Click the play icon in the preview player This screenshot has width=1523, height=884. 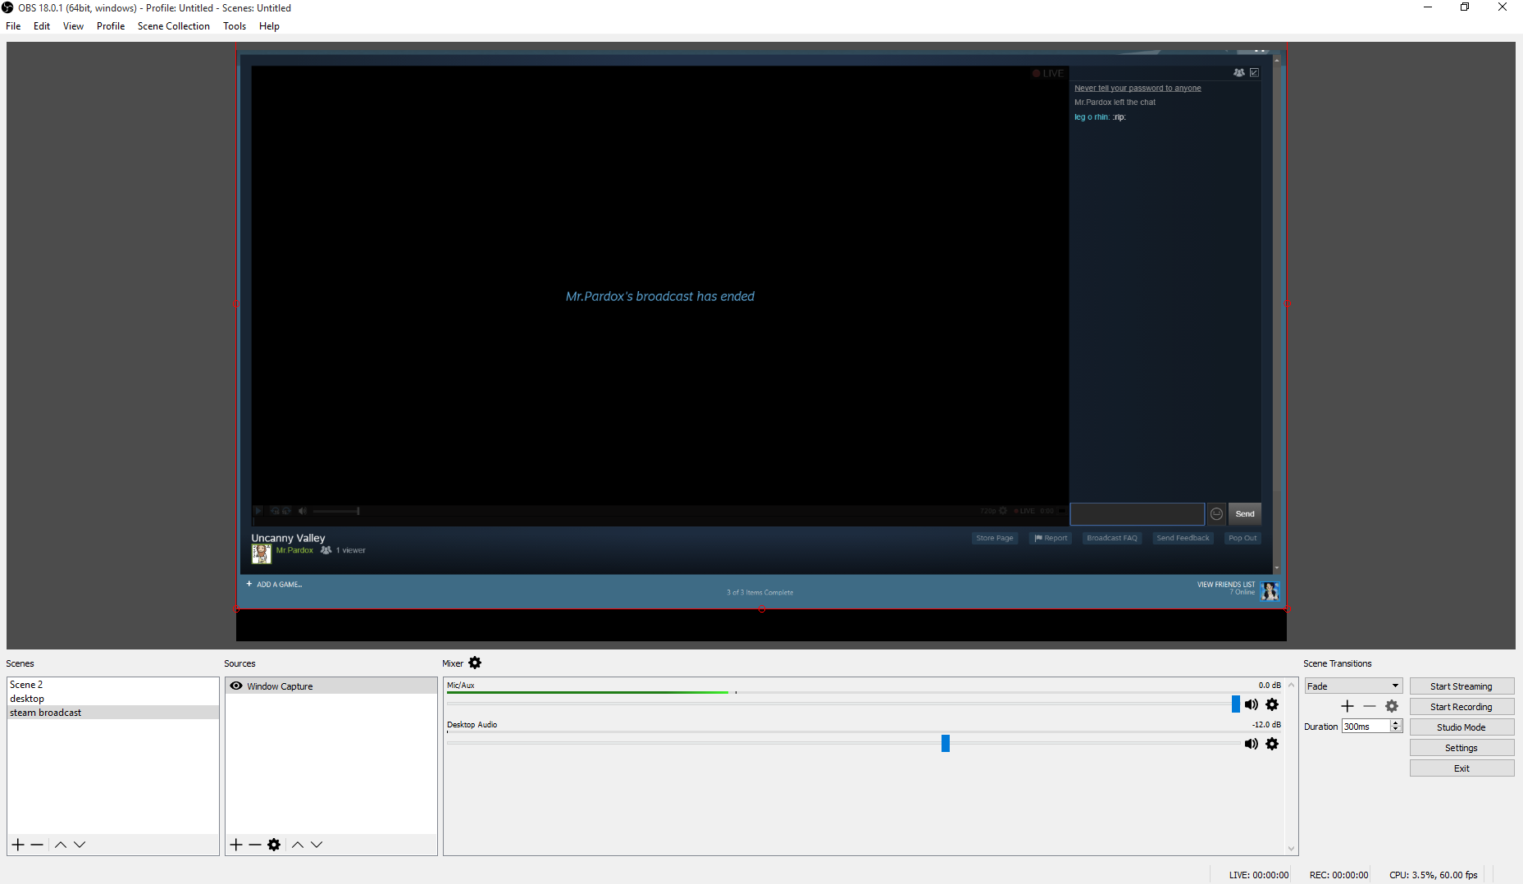(258, 511)
